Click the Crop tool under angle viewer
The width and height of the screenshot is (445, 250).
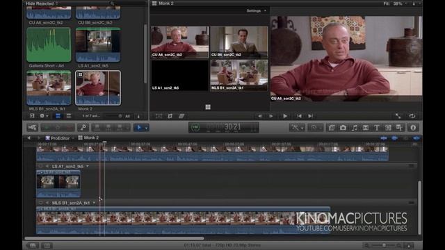point(170,116)
